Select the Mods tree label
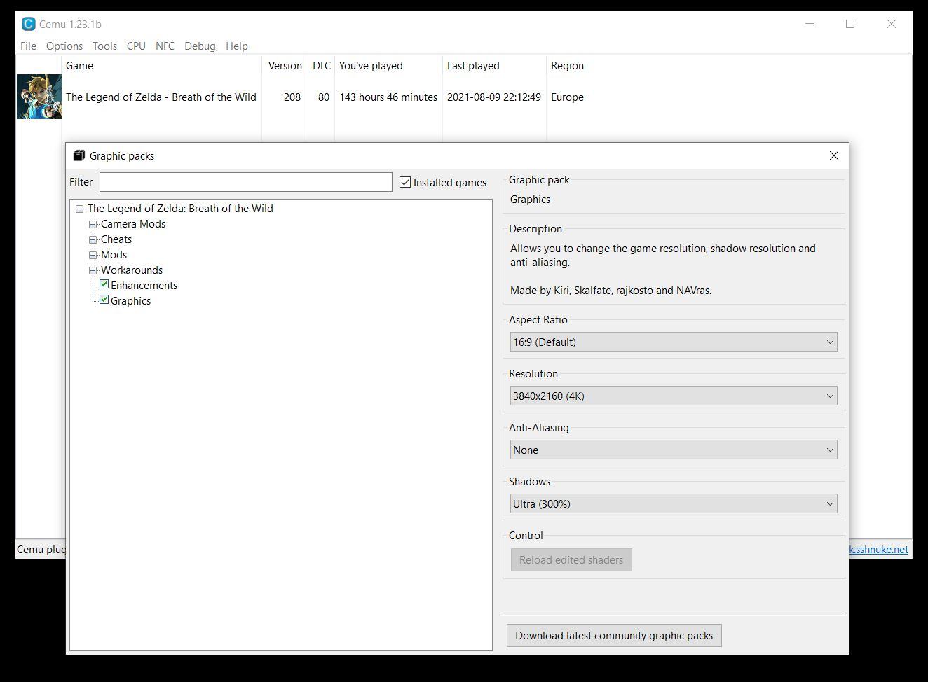Viewport: 928px width, 682px height. (x=114, y=255)
